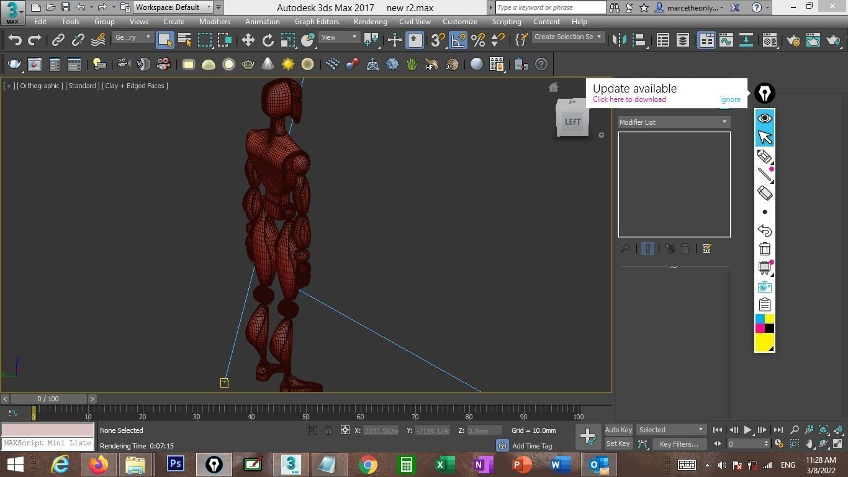848x477 pixels.
Task: Toggle 3D Snaps on main toolbar
Action: tap(438, 40)
